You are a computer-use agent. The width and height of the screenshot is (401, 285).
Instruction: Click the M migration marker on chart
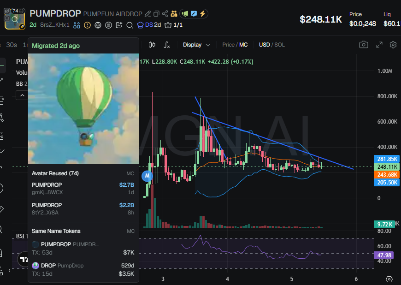tap(147, 176)
